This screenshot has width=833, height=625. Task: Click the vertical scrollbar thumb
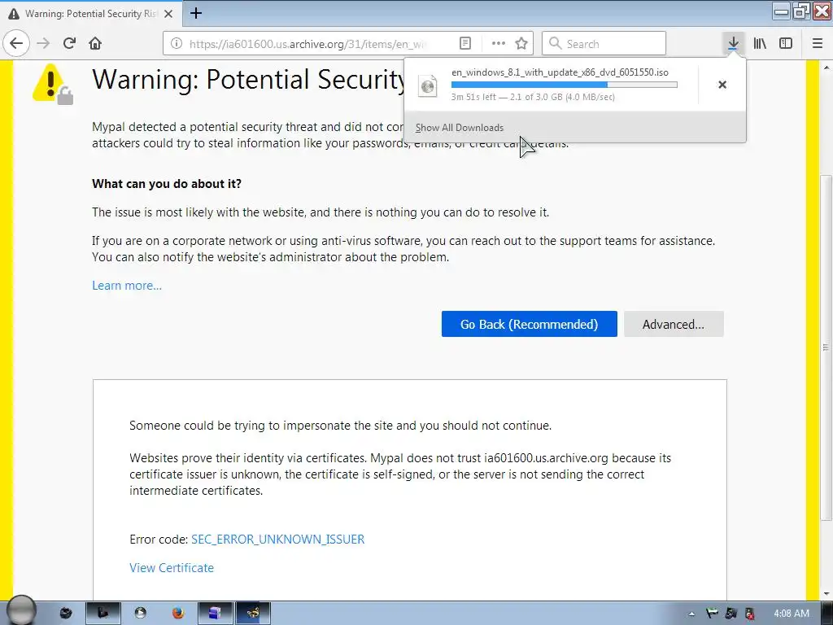coord(826,348)
